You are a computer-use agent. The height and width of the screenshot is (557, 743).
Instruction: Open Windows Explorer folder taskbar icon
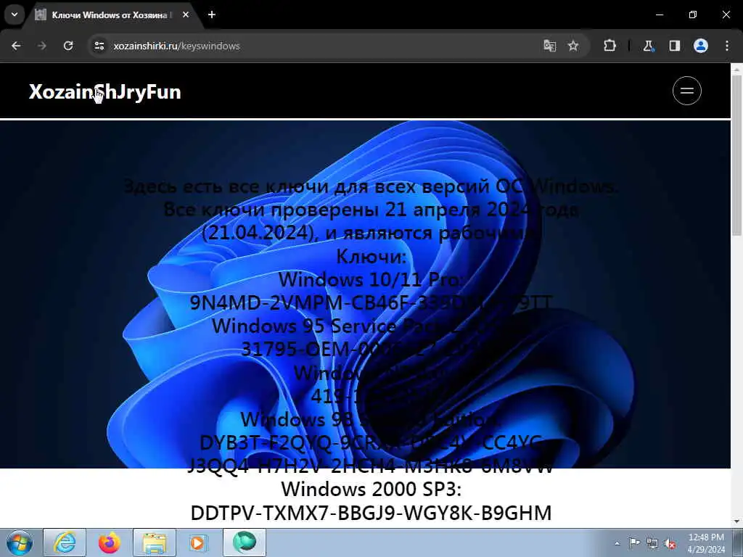click(x=155, y=542)
